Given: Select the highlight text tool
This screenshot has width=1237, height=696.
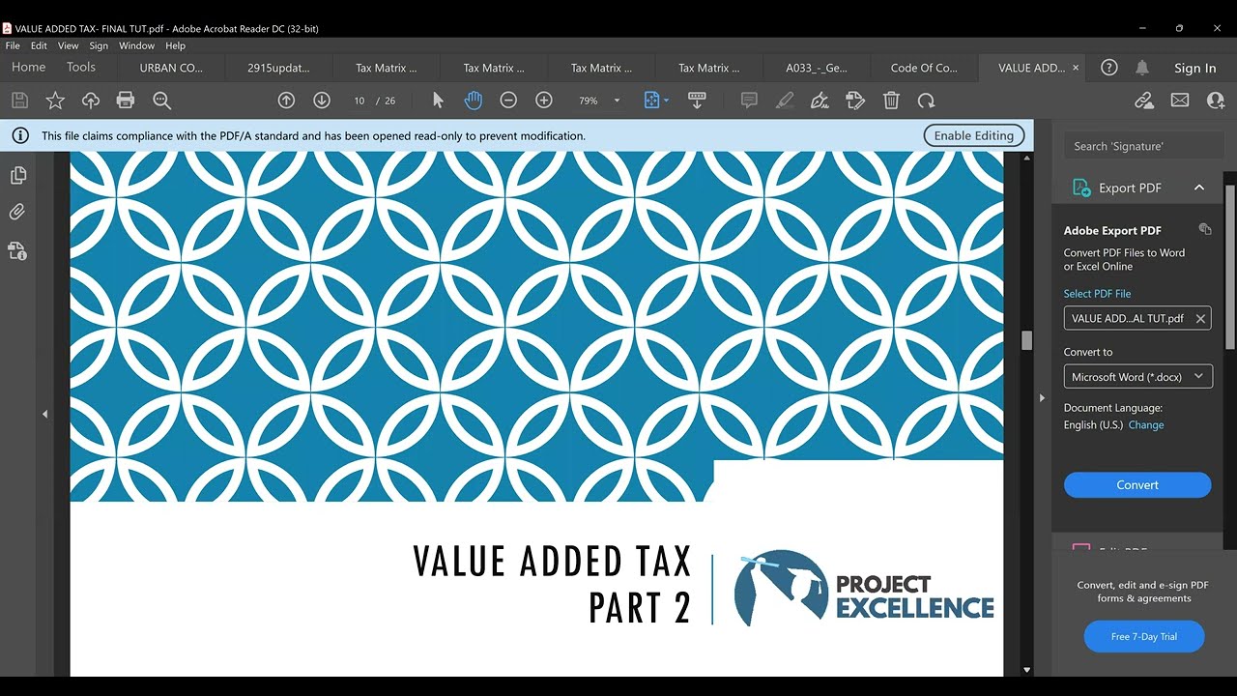Looking at the screenshot, I should 785,101.
